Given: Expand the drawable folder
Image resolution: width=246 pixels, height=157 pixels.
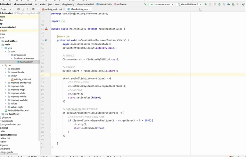Looking at the screenshot, I should pyautogui.click(x=6, y=69).
